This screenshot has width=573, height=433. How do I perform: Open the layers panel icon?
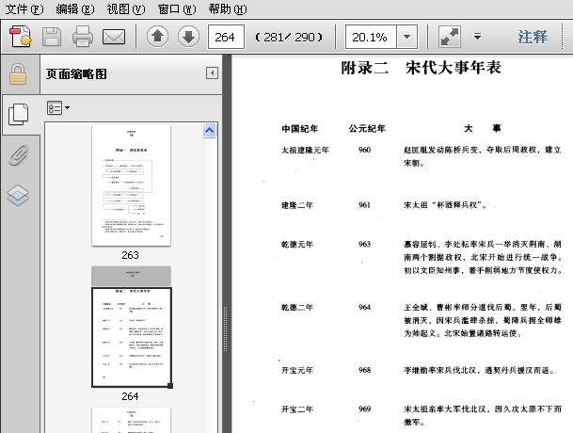[x=18, y=195]
